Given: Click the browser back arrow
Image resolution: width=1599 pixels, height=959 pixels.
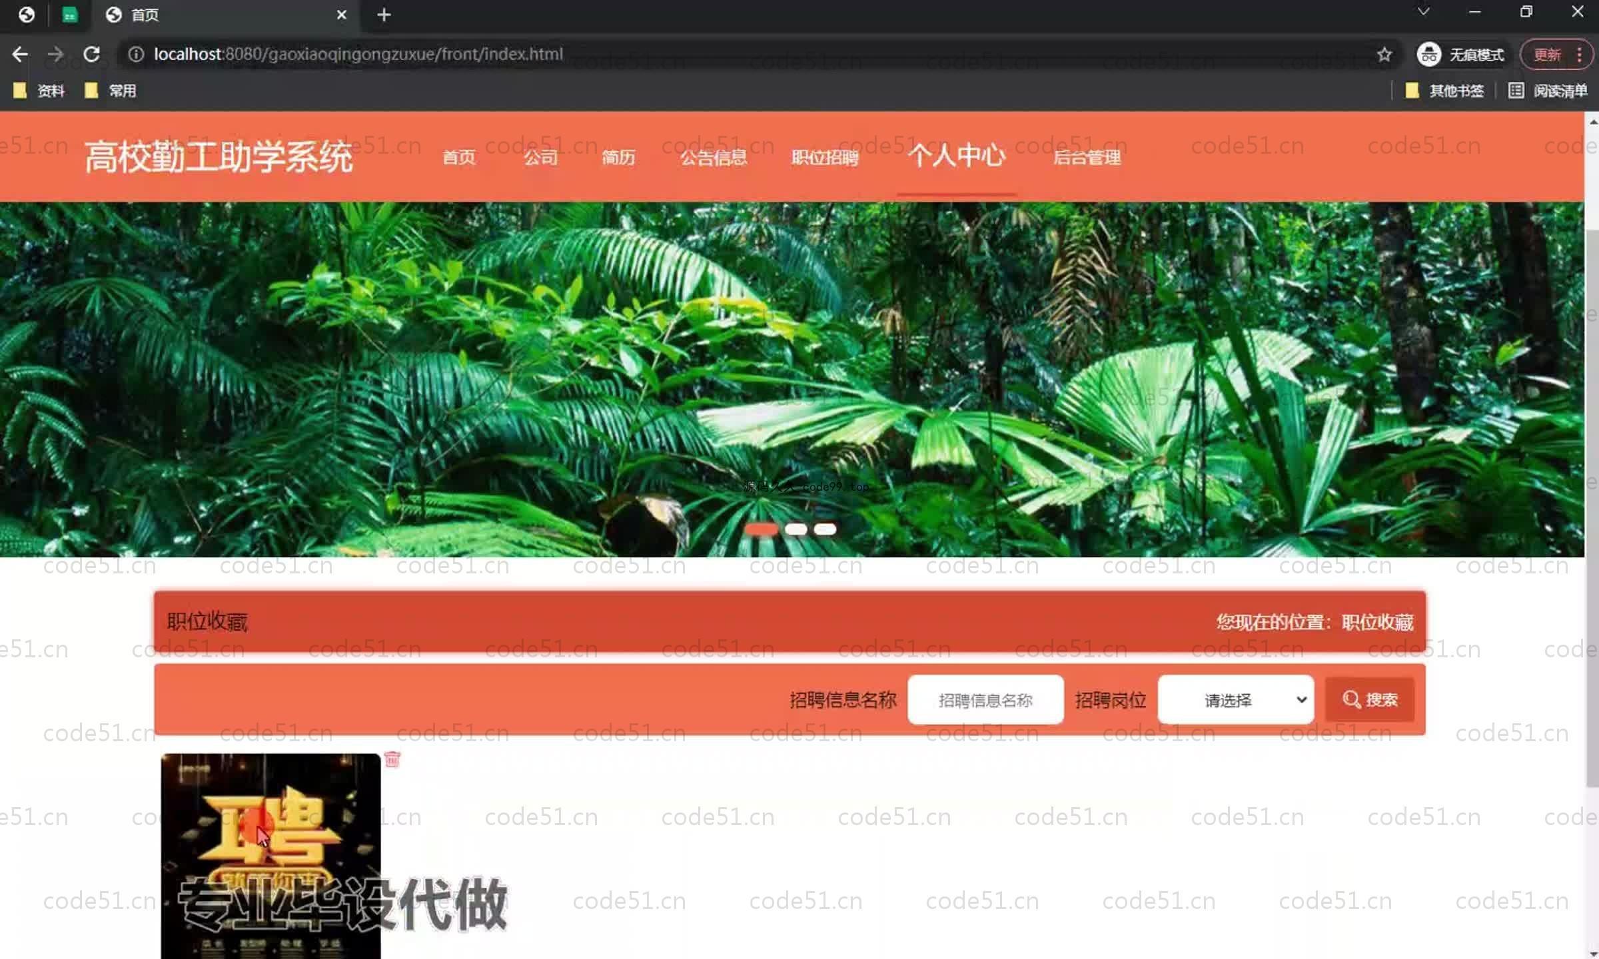Looking at the screenshot, I should [x=20, y=54].
